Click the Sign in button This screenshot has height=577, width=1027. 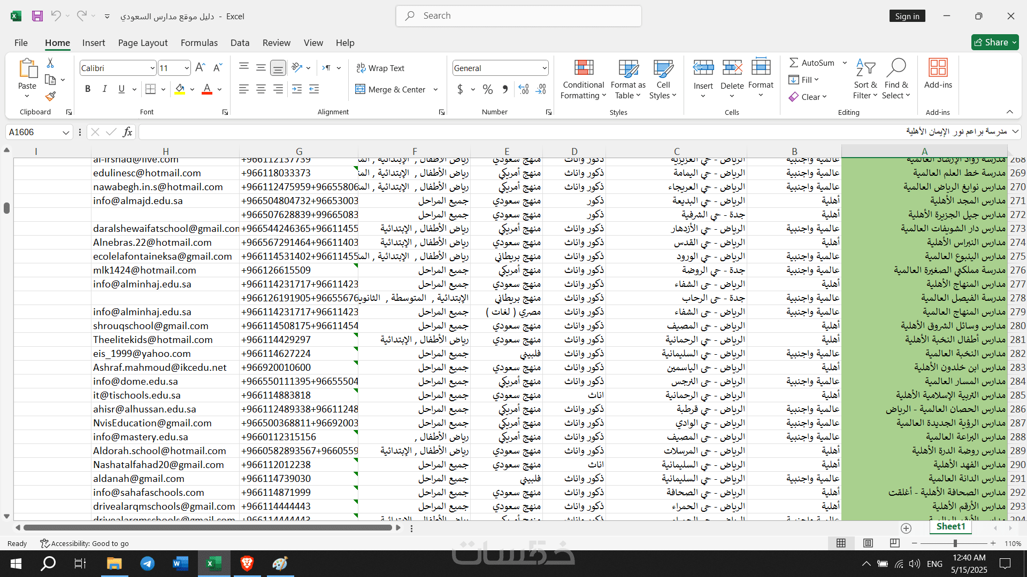coord(907,16)
